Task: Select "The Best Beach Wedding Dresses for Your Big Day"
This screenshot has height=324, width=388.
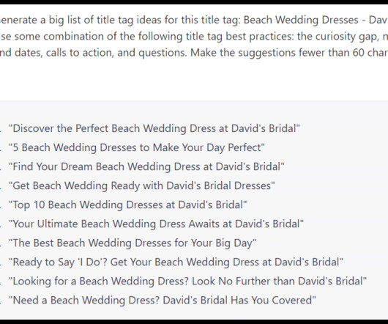Action: point(133,243)
